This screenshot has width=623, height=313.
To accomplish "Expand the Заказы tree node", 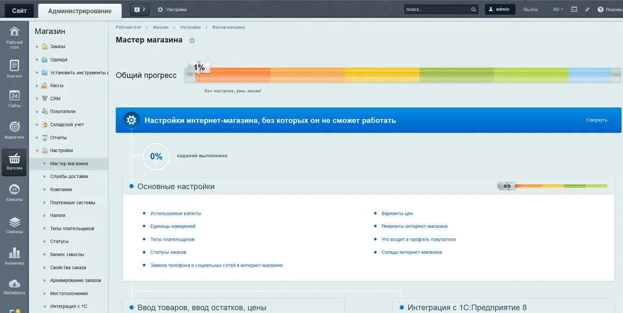I will pyautogui.click(x=37, y=46).
